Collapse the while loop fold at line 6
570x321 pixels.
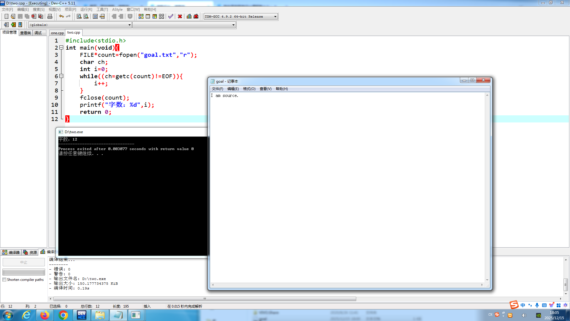61,76
